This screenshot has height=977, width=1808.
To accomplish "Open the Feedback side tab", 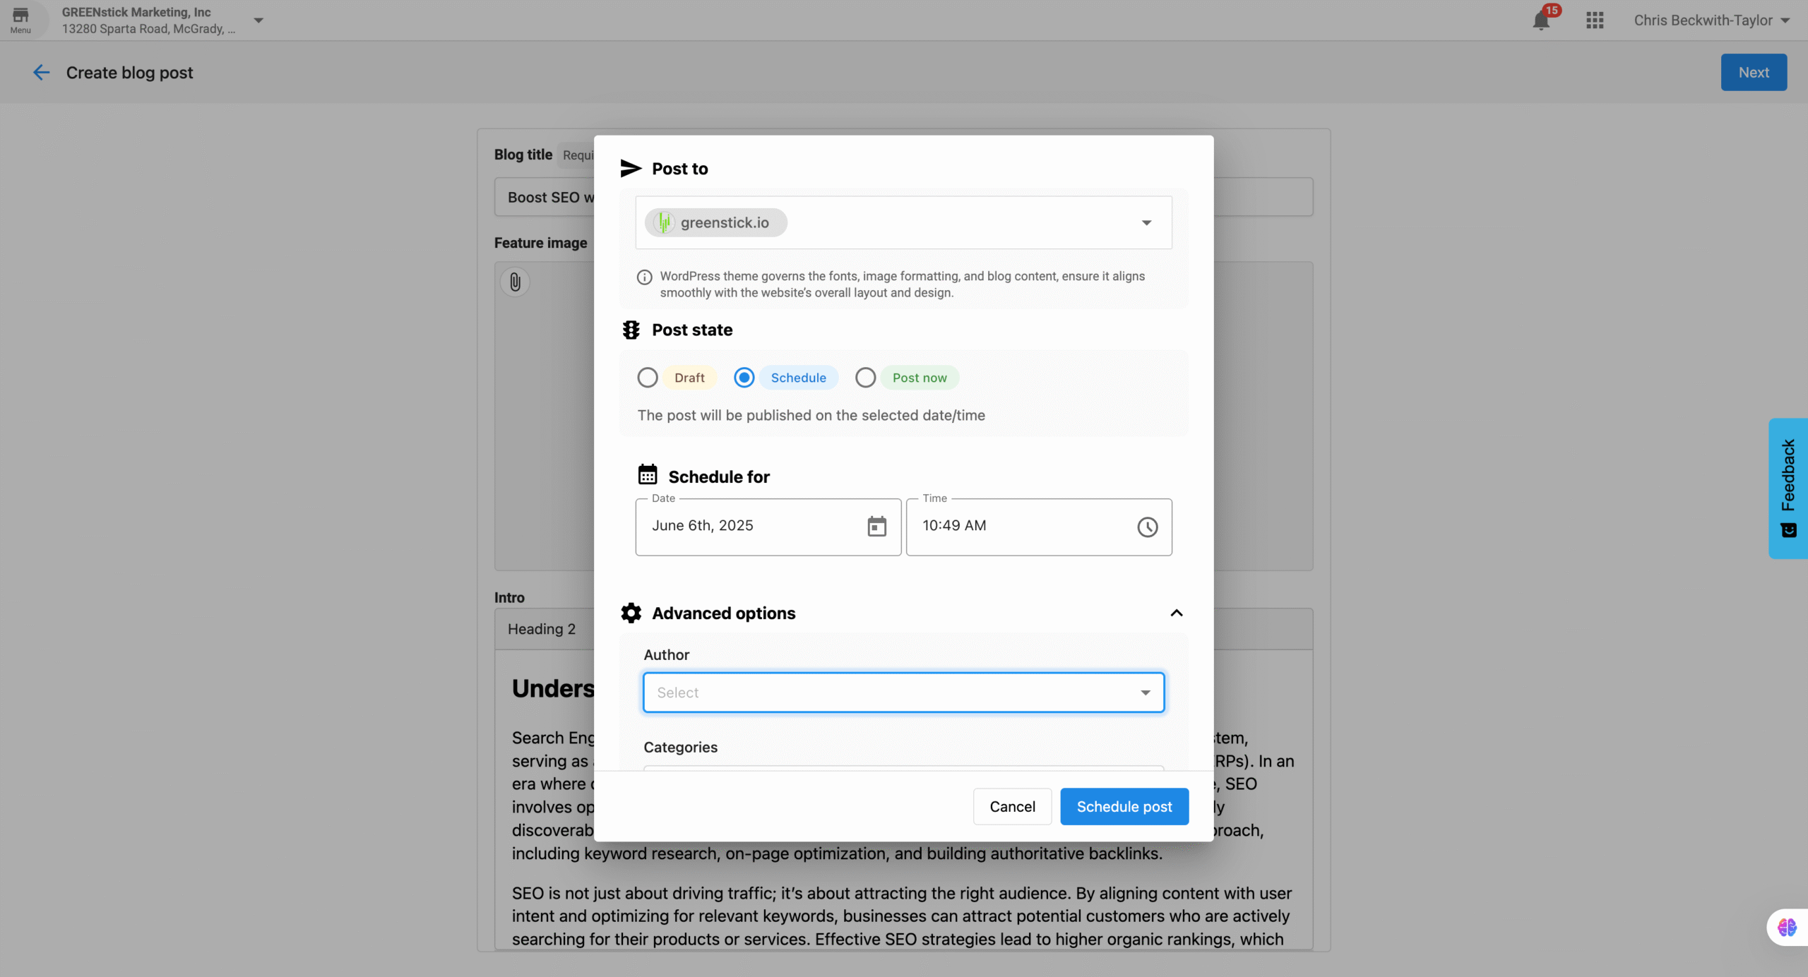I will tap(1788, 488).
